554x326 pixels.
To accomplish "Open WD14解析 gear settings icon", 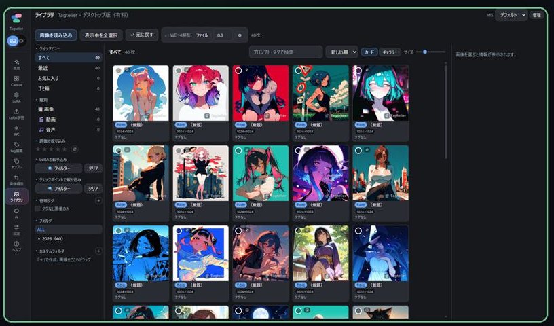I will [240, 35].
